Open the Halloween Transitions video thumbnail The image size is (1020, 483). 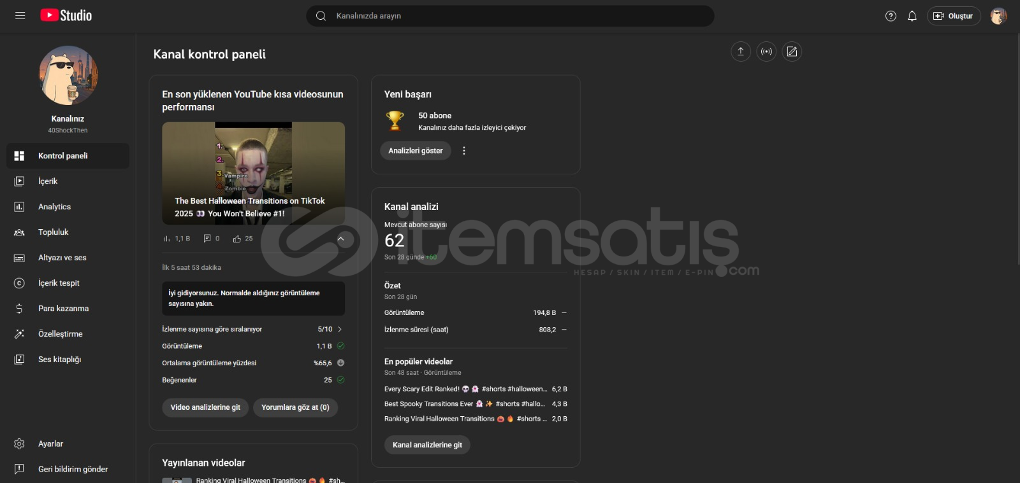253,173
